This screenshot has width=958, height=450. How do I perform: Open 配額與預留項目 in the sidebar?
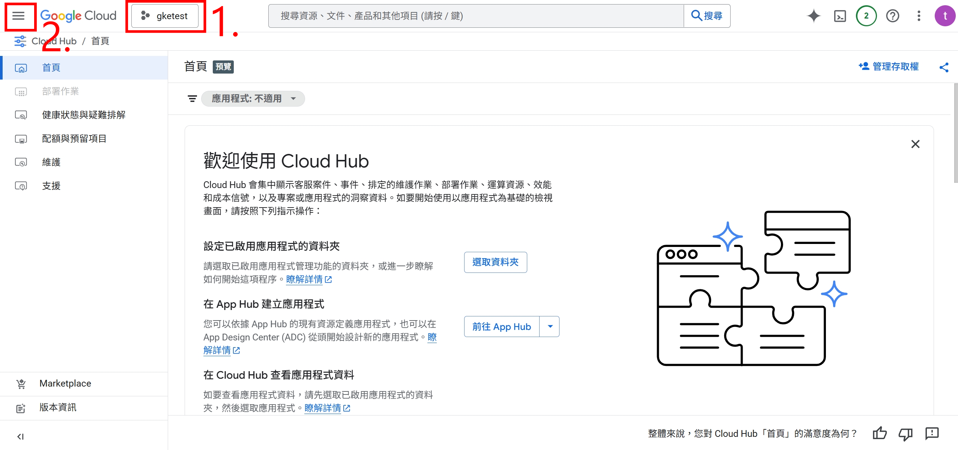click(x=84, y=138)
